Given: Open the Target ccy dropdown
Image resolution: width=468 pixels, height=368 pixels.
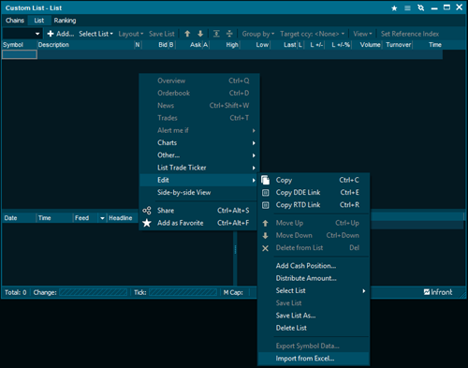Looking at the screenshot, I should click(312, 34).
